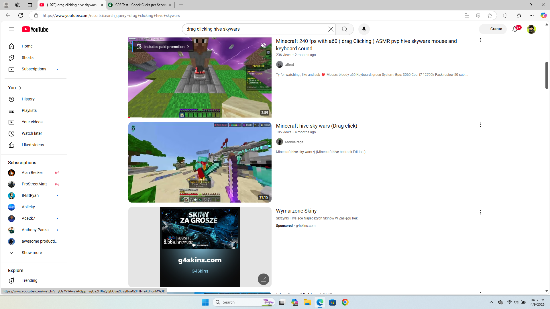Visit the g4skins.com link
Screen dimensions: 550x309
pos(306,226)
